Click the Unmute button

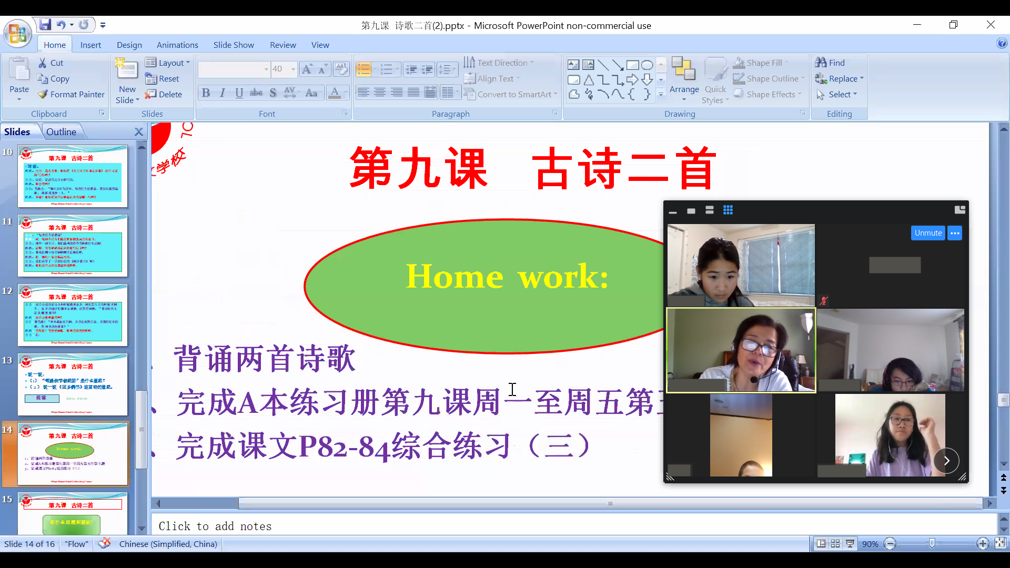pyautogui.click(x=928, y=233)
